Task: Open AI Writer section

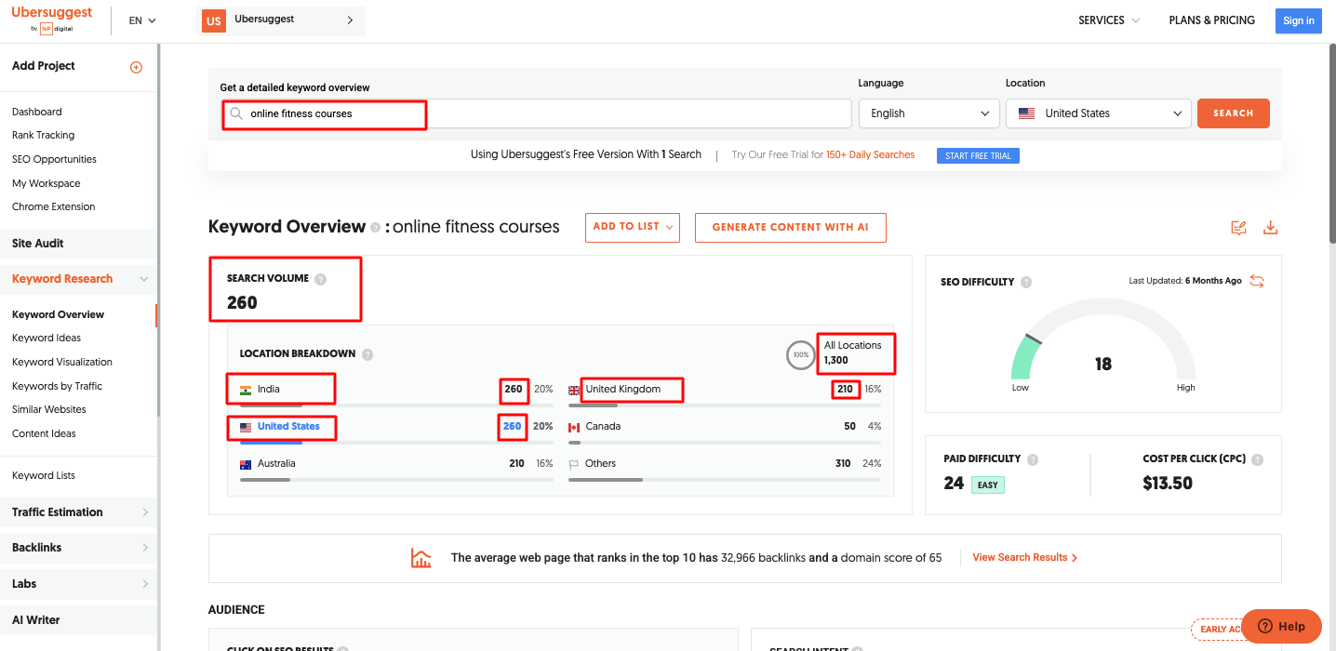Action: click(x=36, y=620)
